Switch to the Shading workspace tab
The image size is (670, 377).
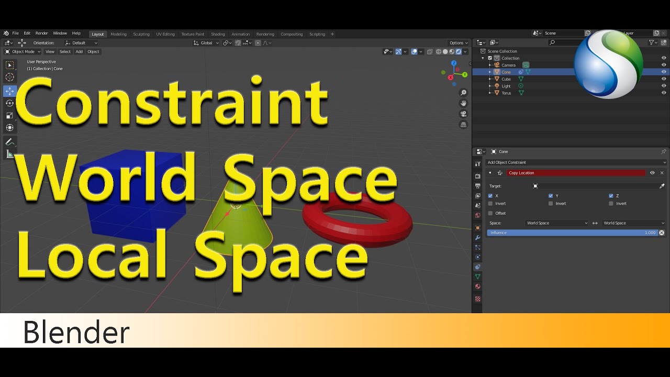(218, 34)
